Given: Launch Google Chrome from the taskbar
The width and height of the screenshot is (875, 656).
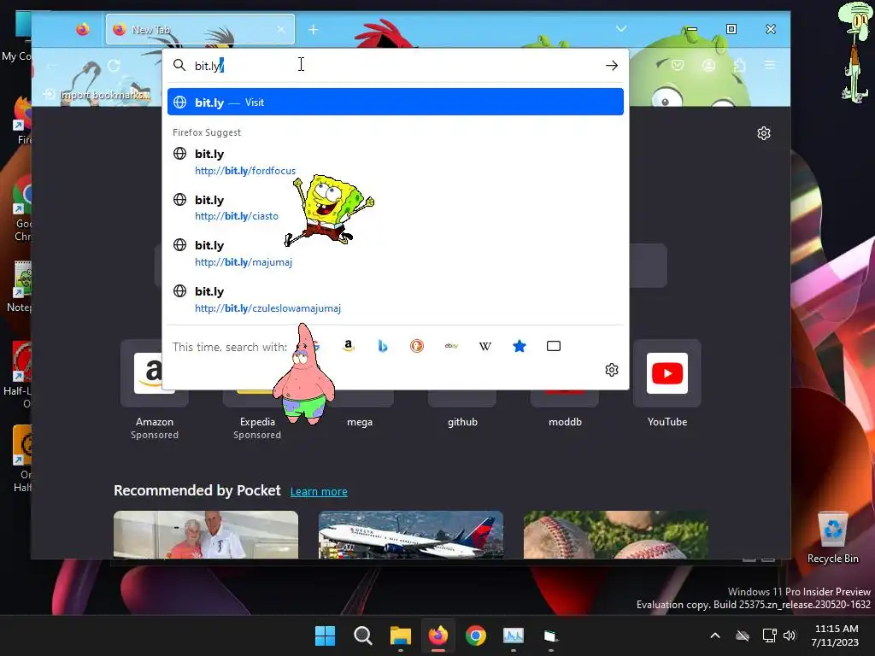Looking at the screenshot, I should pos(476,635).
